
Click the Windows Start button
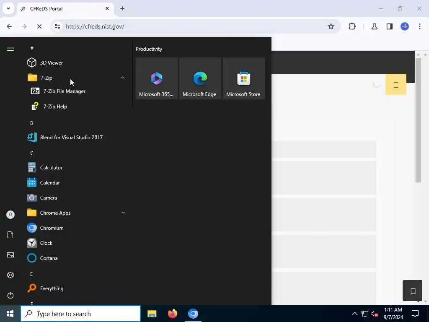click(x=10, y=314)
